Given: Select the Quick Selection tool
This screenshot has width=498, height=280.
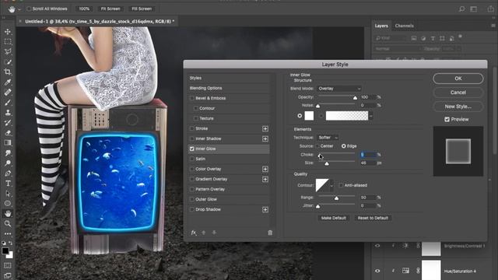Looking at the screenshot, I should (x=8, y=62).
